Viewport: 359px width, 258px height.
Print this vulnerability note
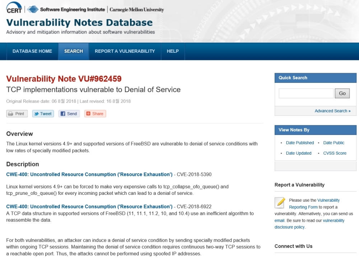click(17, 114)
